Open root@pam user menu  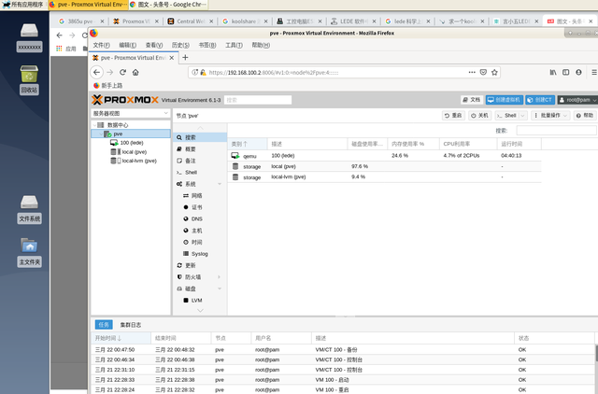[577, 100]
